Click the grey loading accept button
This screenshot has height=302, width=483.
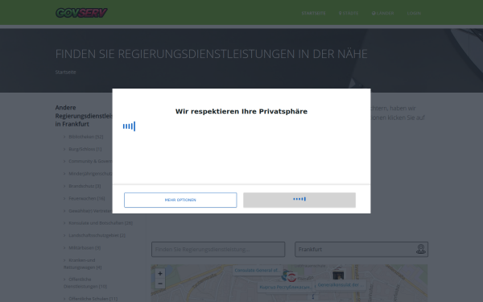click(299, 200)
